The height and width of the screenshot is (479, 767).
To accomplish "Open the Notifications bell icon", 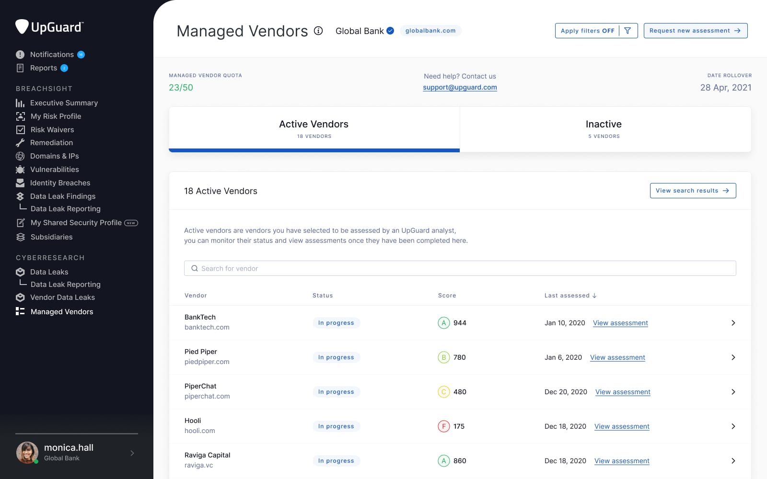I will point(20,54).
